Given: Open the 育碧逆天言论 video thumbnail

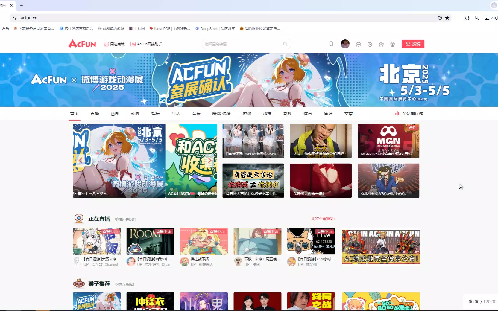Looking at the screenshot, I should click(x=253, y=180).
